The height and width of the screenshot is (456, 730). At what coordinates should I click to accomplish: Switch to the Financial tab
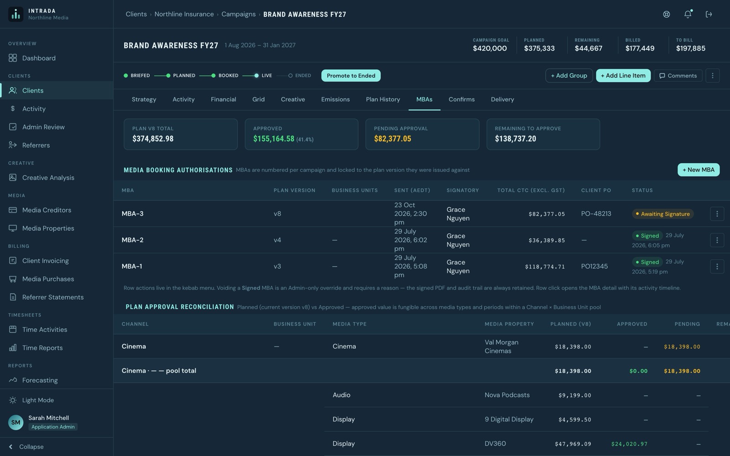click(x=223, y=99)
